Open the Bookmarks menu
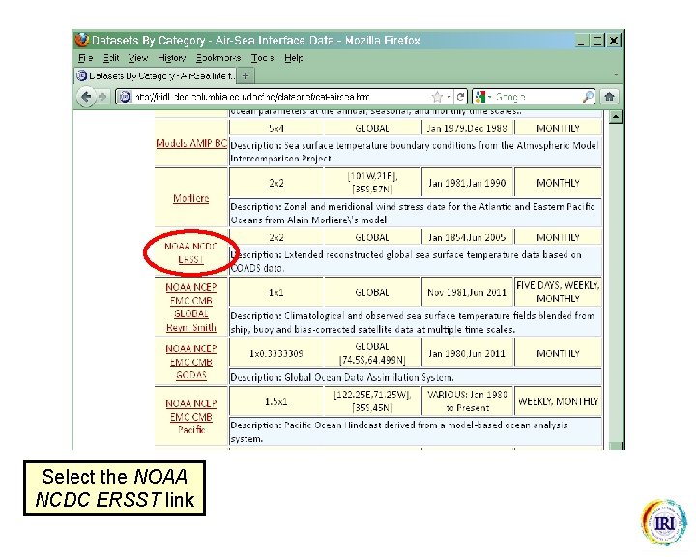696x557 pixels. [x=218, y=58]
